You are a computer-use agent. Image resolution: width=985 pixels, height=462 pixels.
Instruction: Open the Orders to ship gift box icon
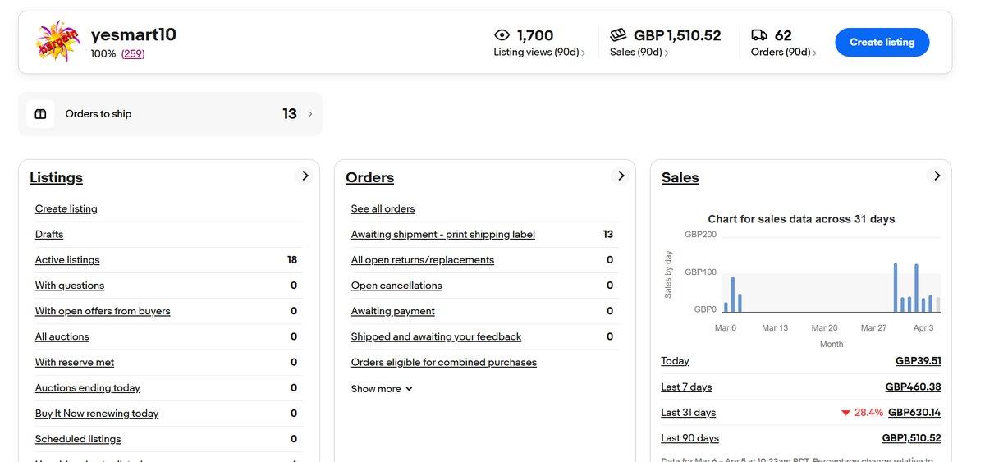click(40, 114)
